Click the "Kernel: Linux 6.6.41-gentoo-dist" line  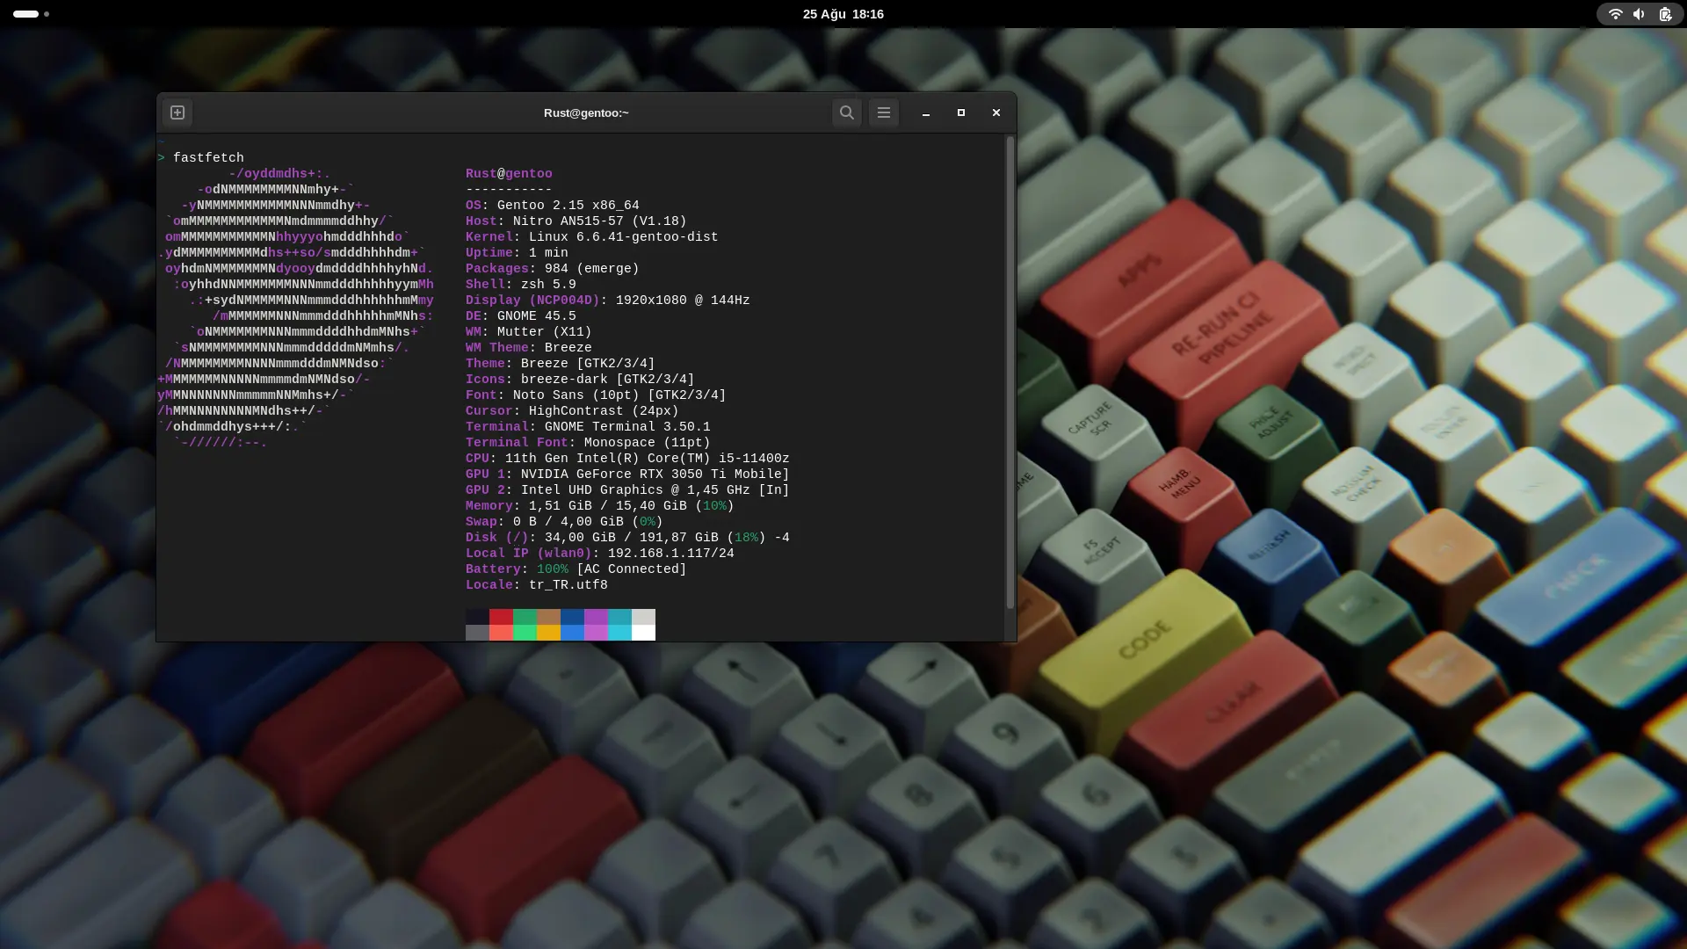click(592, 237)
